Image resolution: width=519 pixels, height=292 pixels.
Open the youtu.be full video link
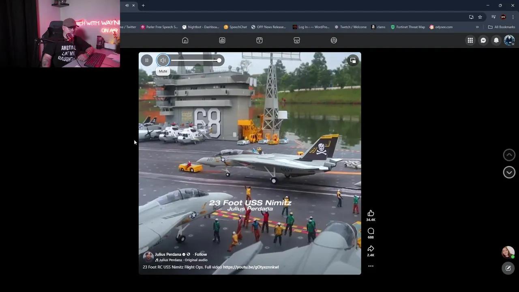251,267
